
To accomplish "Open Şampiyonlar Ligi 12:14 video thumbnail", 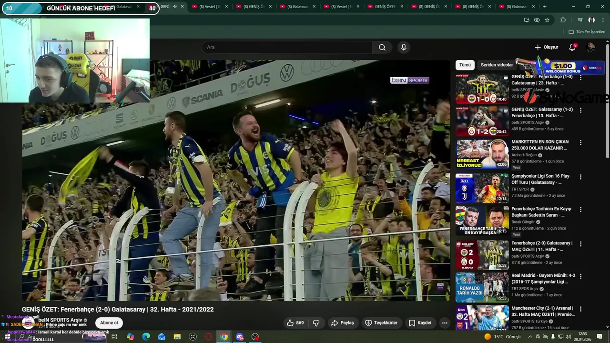I will click(x=482, y=188).
